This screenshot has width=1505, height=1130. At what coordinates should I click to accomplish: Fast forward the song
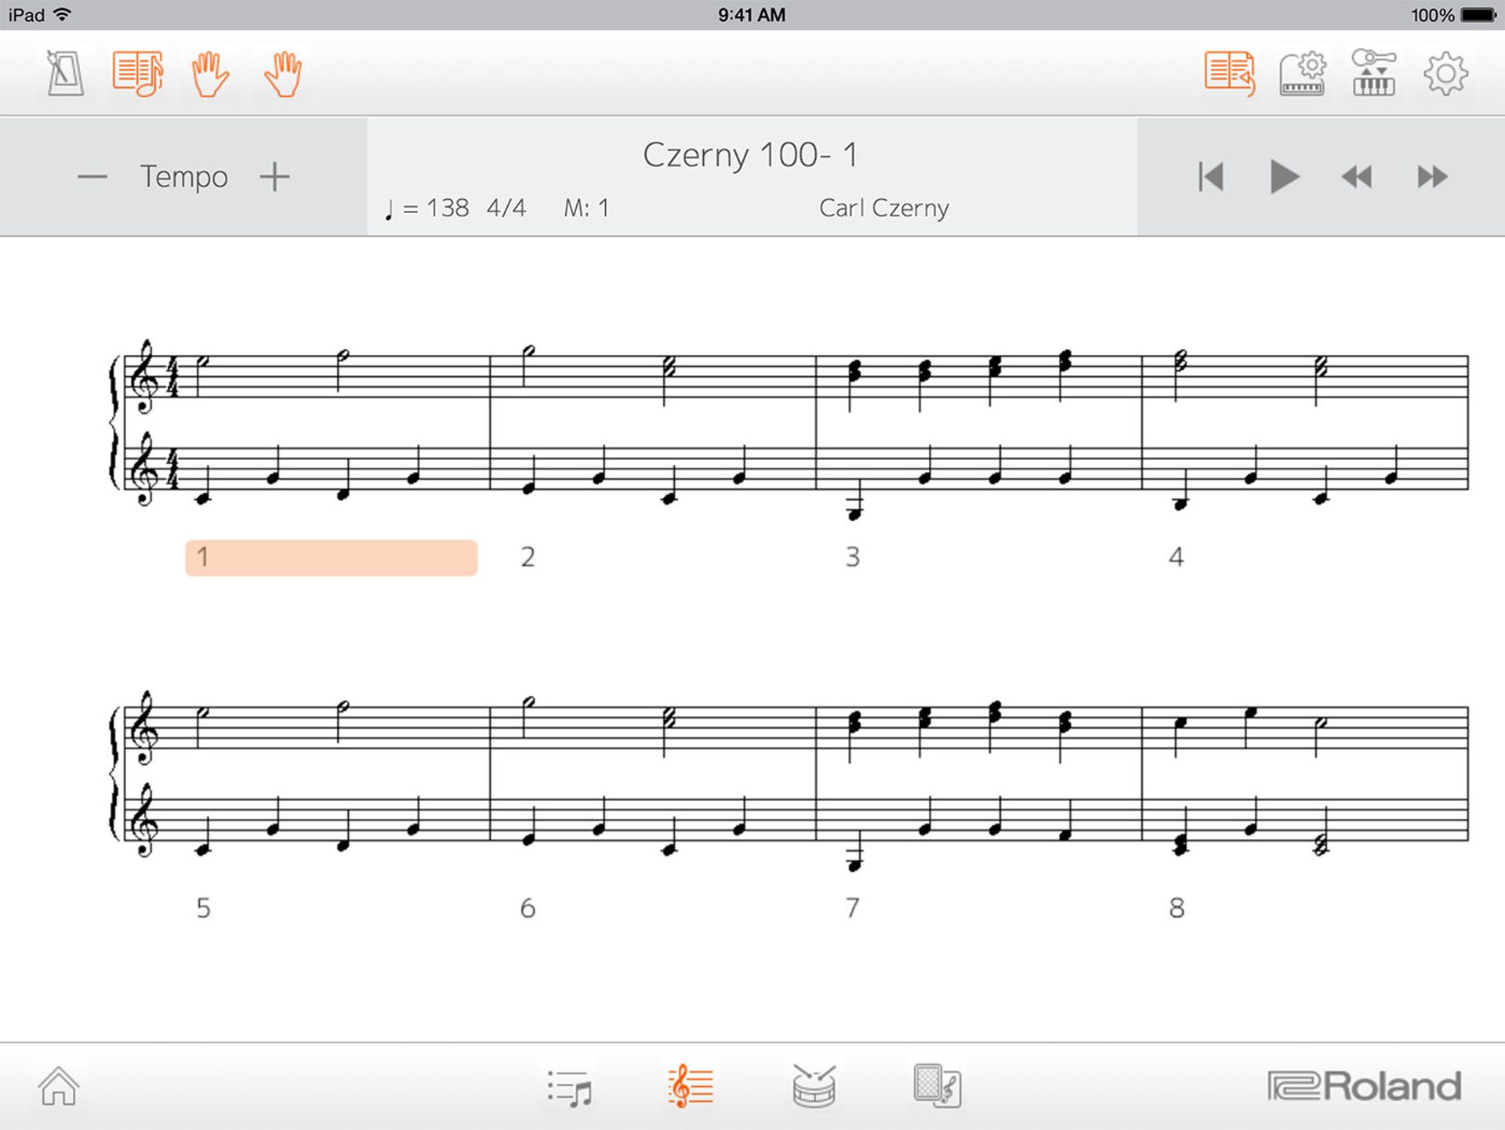(1432, 177)
